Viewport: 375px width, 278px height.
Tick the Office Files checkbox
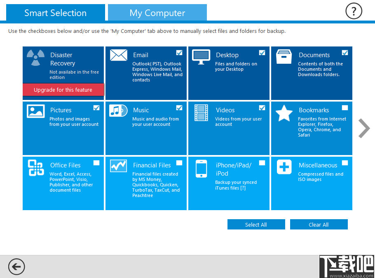click(x=96, y=163)
